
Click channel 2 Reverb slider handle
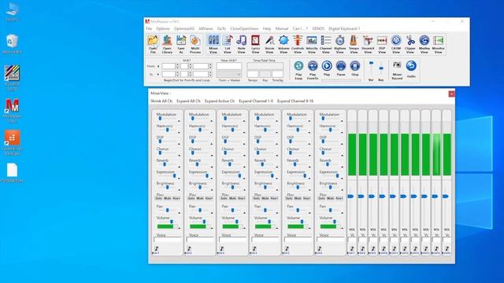(x=197, y=164)
